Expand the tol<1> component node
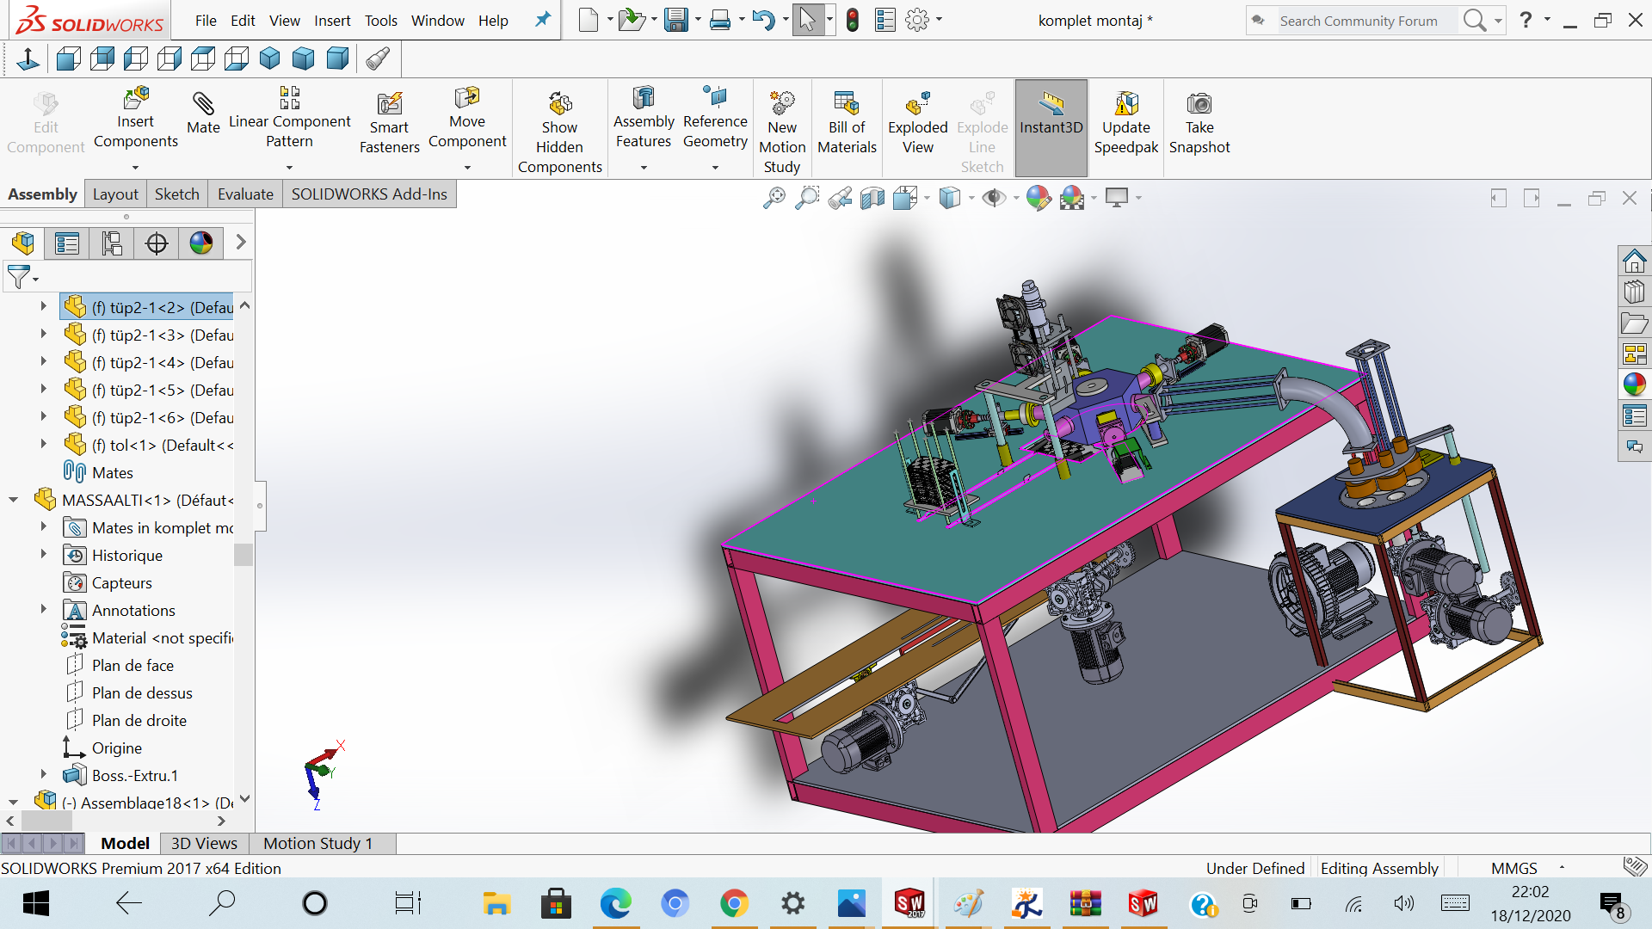Viewport: 1652px width, 929px height. 43,444
